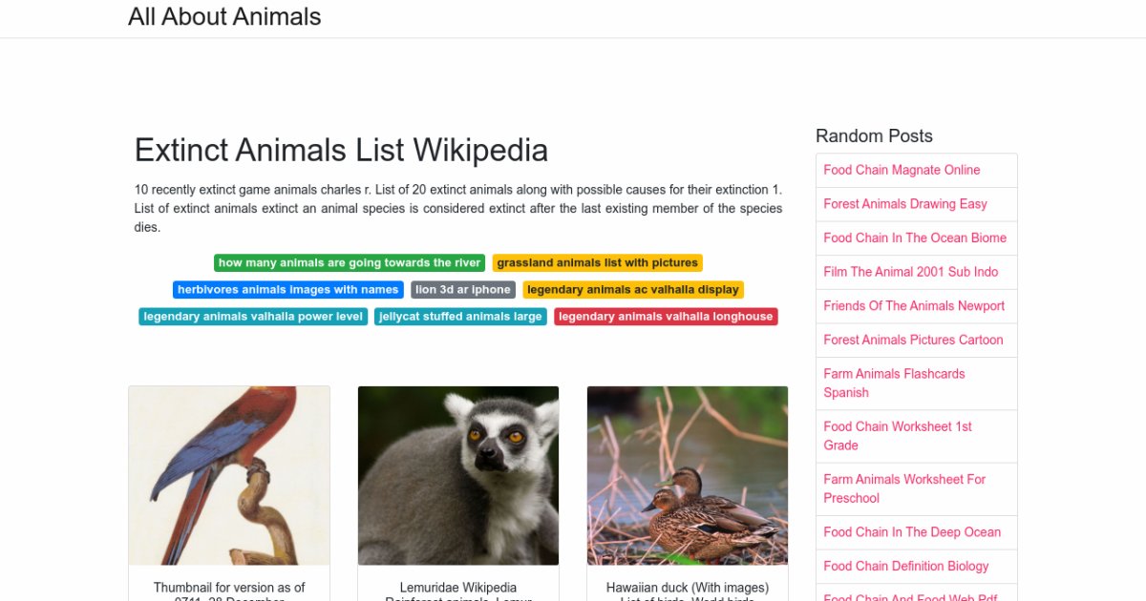
Task: Open Farm Animals Flashcards Spanish post
Action: coord(894,383)
